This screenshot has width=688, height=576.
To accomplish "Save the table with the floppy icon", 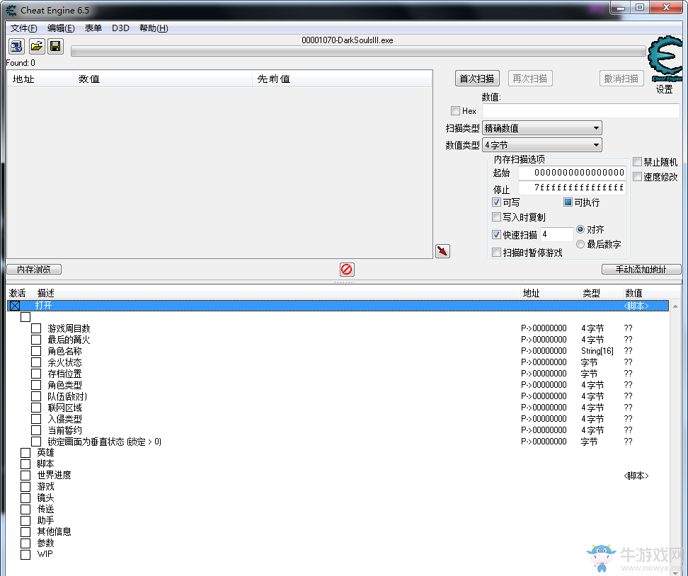I will (x=55, y=46).
